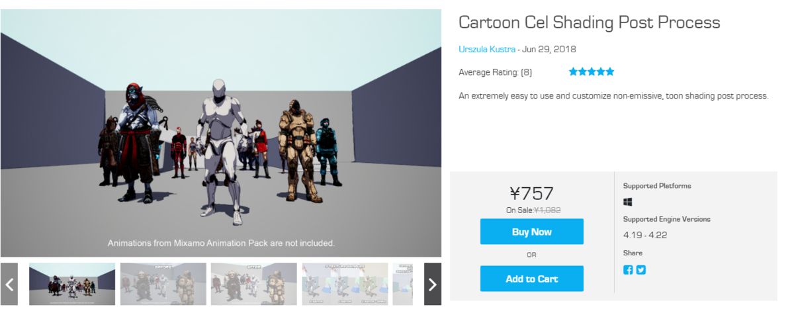
Task: Click the 4.19 - 4.22 engine versions text
Action: [x=644, y=235]
